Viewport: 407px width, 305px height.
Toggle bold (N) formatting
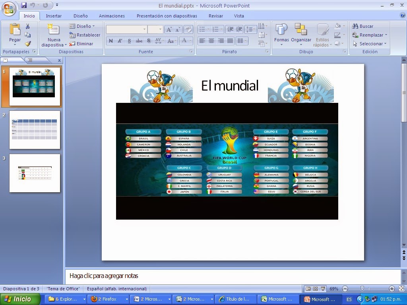111,41
